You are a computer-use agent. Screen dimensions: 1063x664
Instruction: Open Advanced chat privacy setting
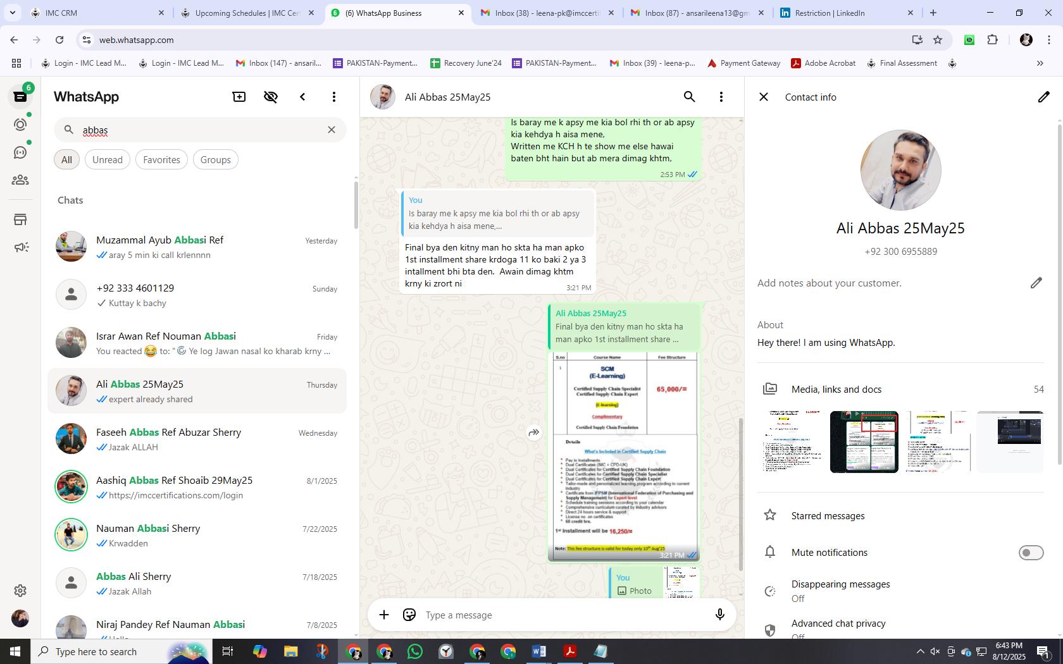[900, 629]
